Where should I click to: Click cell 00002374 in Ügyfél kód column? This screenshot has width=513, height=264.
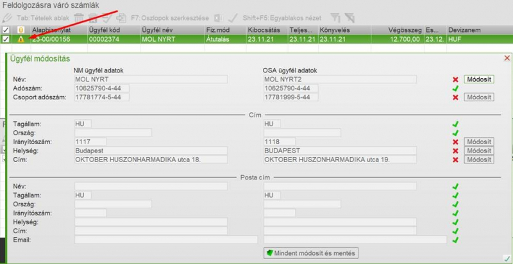coord(114,39)
